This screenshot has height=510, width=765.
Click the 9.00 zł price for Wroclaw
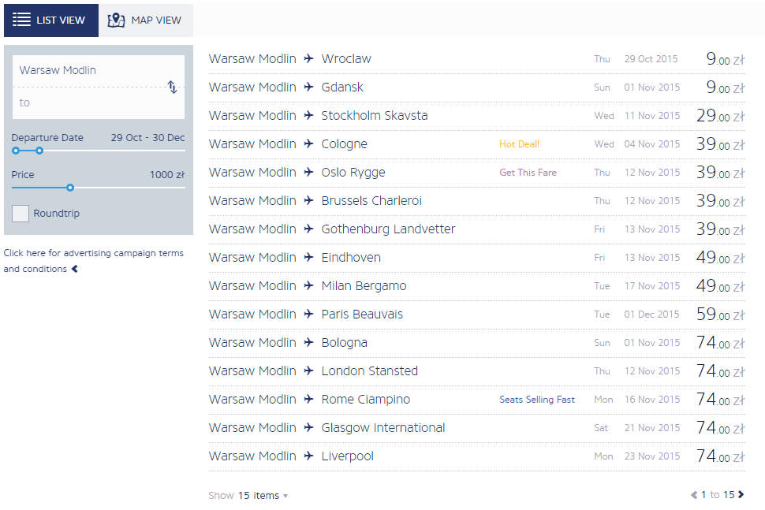pyautogui.click(x=726, y=59)
